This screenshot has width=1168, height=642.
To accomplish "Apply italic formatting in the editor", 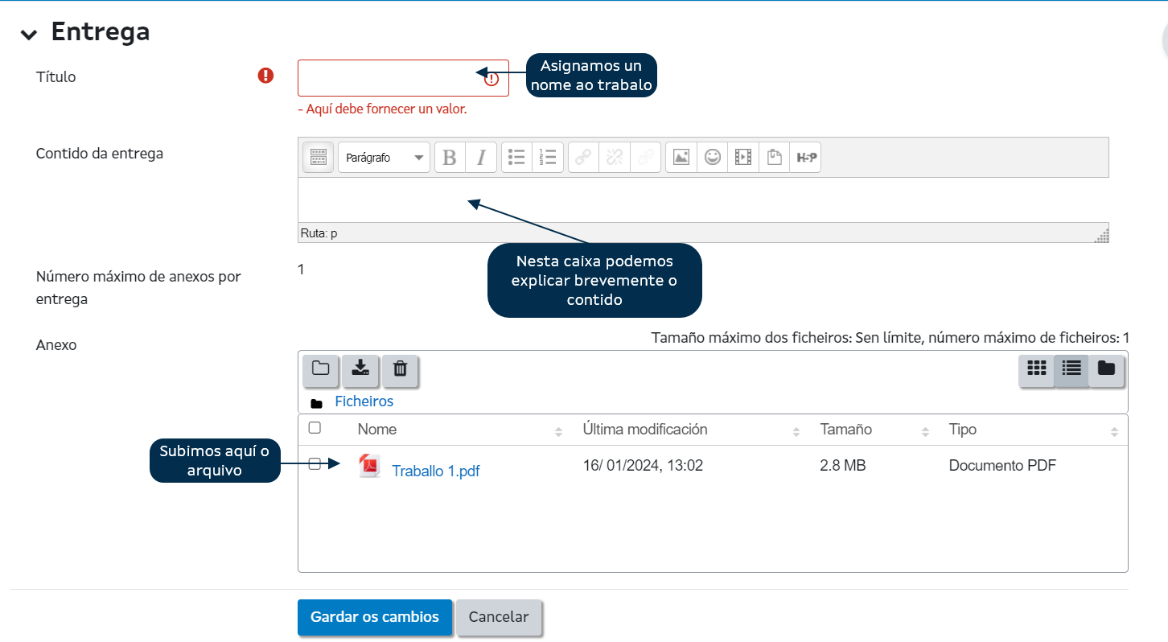I will coord(481,158).
